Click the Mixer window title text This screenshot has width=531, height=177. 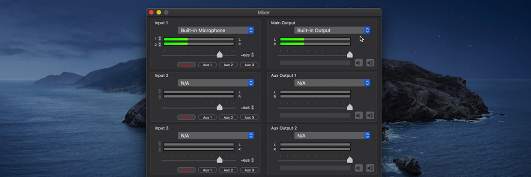click(x=264, y=12)
